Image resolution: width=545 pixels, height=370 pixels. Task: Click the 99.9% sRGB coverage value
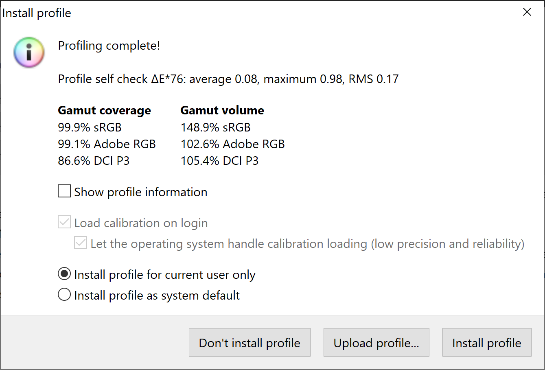(90, 127)
